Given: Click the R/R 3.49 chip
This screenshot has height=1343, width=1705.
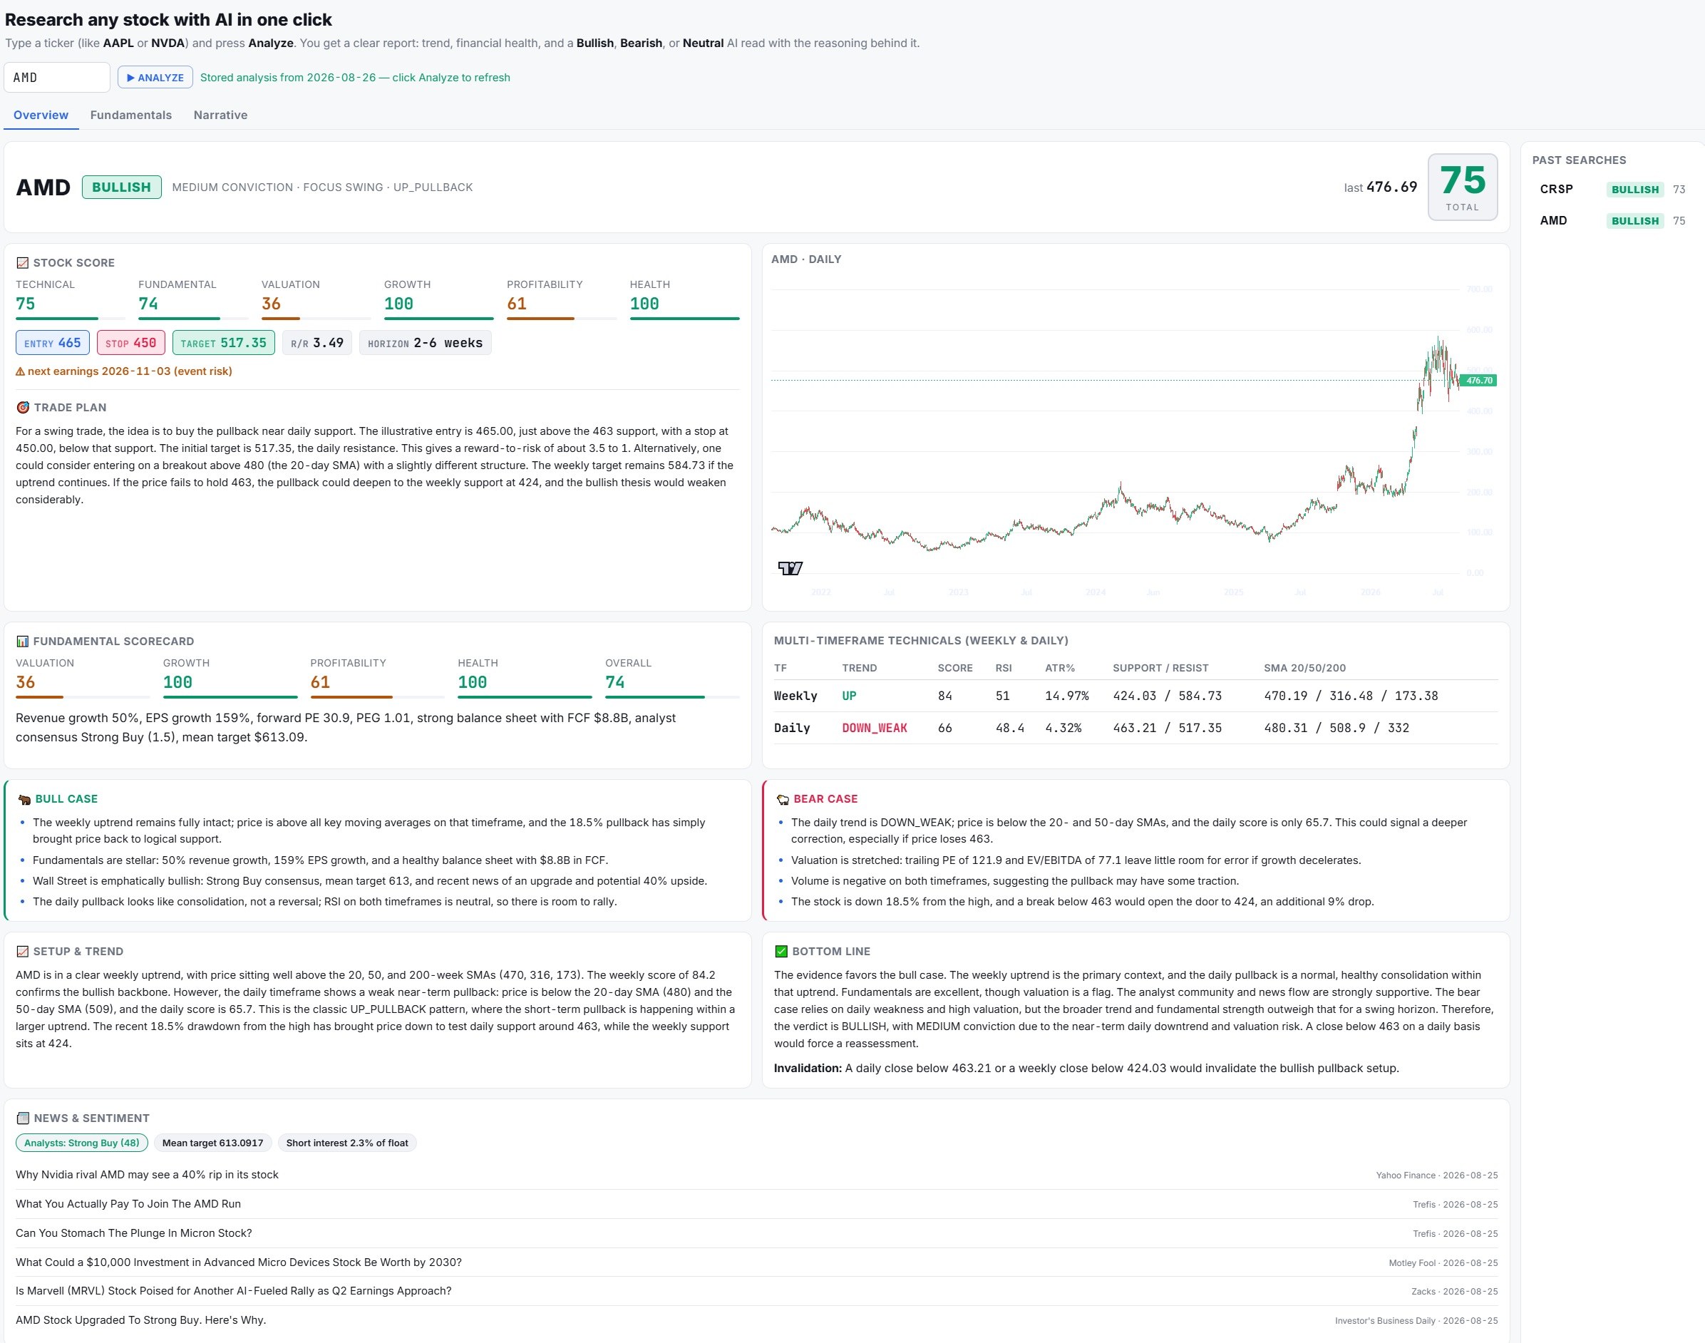Looking at the screenshot, I should (x=316, y=343).
